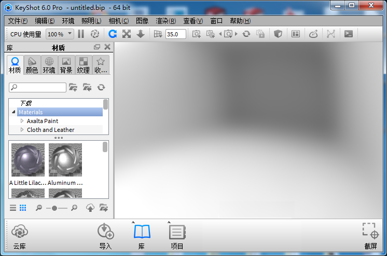The width and height of the screenshot is (387, 256).
Task: Open the 环境 menu
Action: click(68, 21)
